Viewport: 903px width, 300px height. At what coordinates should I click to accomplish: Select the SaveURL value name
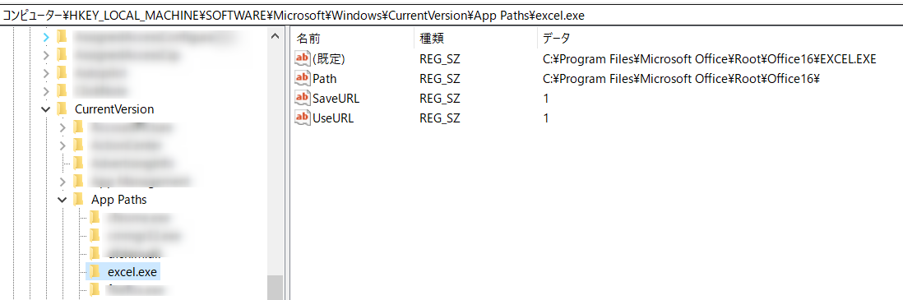[336, 99]
